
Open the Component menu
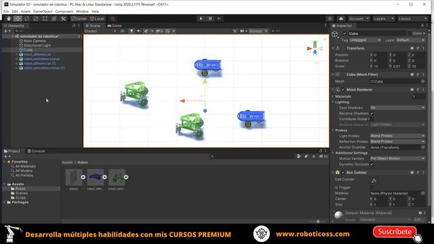click(x=64, y=12)
